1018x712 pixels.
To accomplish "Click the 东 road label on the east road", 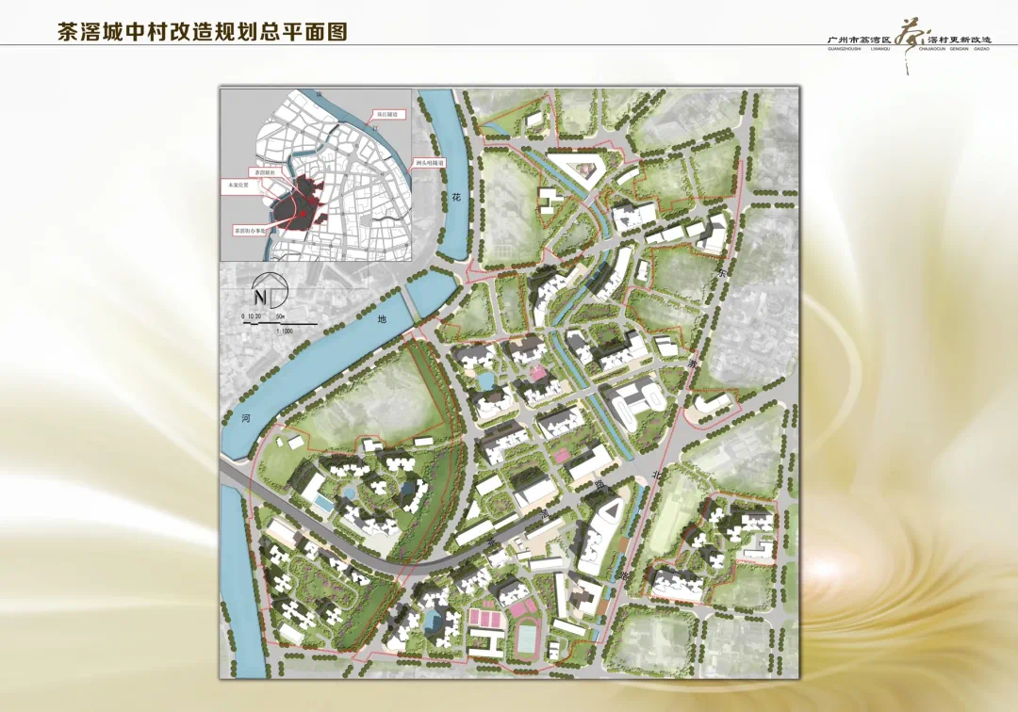I will point(722,272).
